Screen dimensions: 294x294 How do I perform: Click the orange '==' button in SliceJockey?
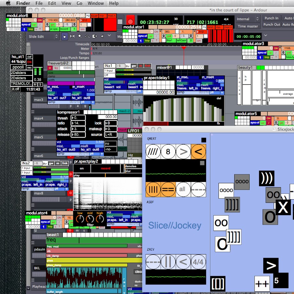pyautogui.click(x=168, y=189)
